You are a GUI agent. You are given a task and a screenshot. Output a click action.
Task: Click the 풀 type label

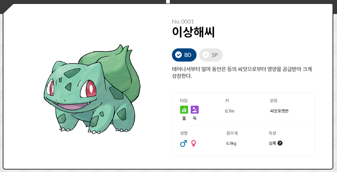pyautogui.click(x=184, y=118)
